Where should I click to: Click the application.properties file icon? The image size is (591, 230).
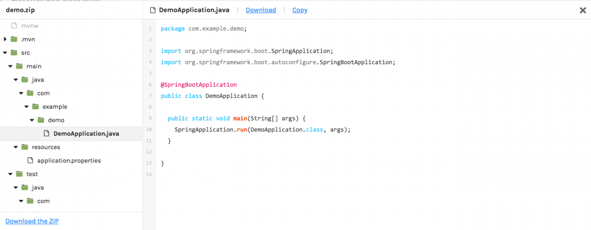[x=30, y=160]
